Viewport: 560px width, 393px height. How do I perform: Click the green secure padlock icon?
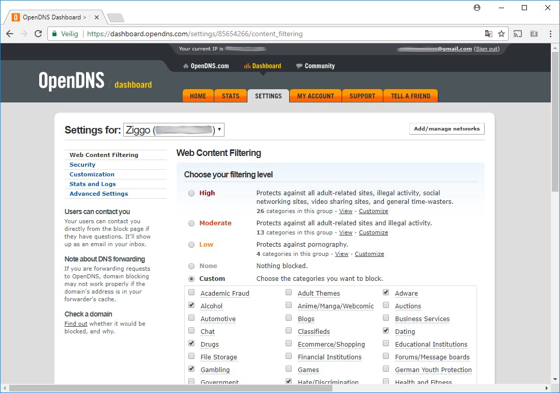pos(54,34)
